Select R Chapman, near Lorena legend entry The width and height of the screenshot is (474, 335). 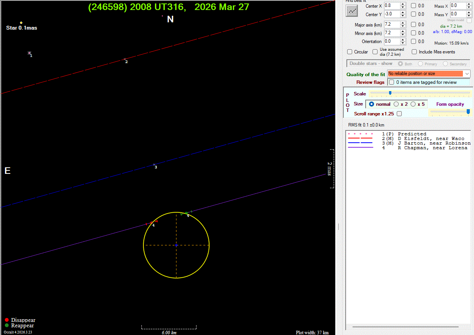point(432,148)
